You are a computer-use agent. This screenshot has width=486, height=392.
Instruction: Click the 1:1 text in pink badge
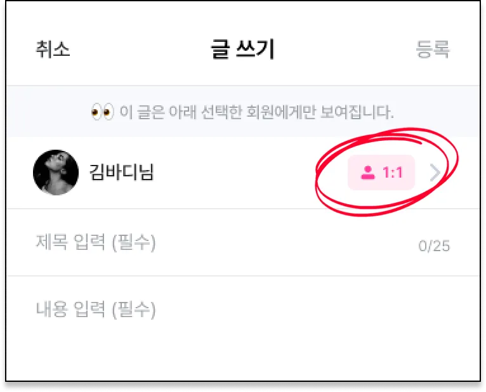[393, 173]
